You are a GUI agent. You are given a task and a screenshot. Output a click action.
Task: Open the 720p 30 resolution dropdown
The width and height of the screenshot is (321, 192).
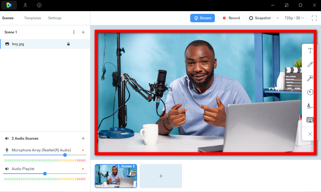(x=294, y=18)
